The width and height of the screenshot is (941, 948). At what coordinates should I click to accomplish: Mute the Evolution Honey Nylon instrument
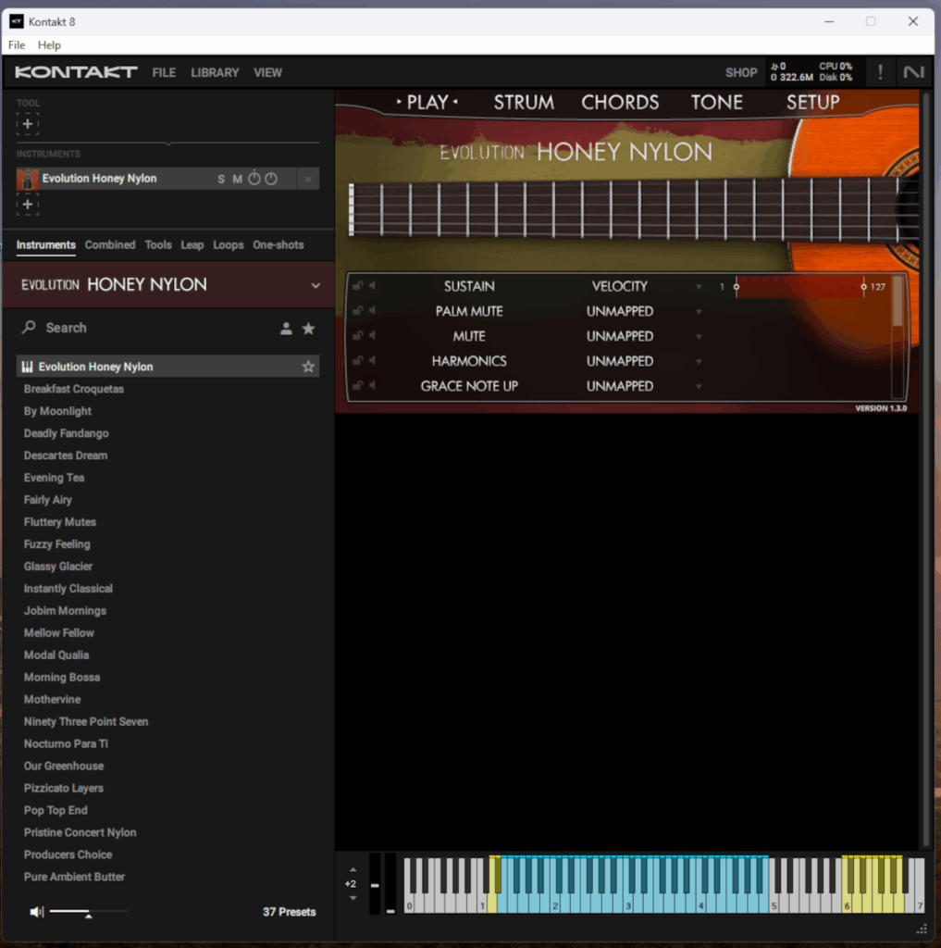point(238,179)
